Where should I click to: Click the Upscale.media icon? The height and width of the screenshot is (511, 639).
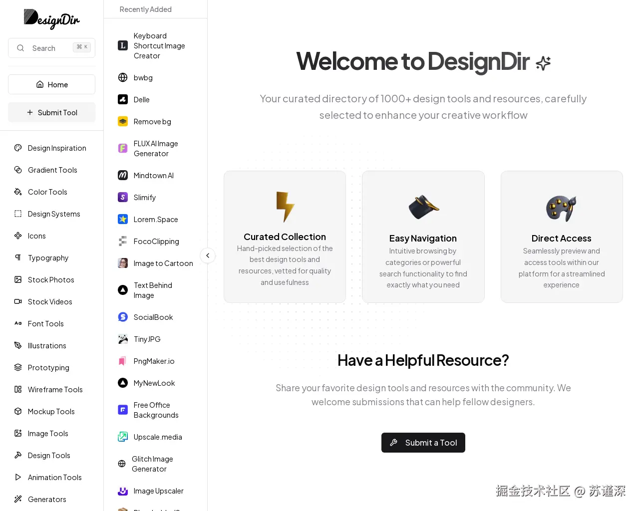[x=123, y=437]
